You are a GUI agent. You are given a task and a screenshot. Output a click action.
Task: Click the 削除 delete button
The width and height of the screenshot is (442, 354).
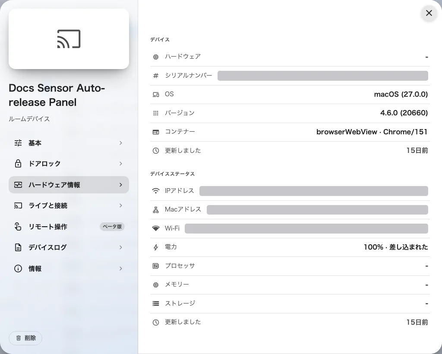point(25,338)
